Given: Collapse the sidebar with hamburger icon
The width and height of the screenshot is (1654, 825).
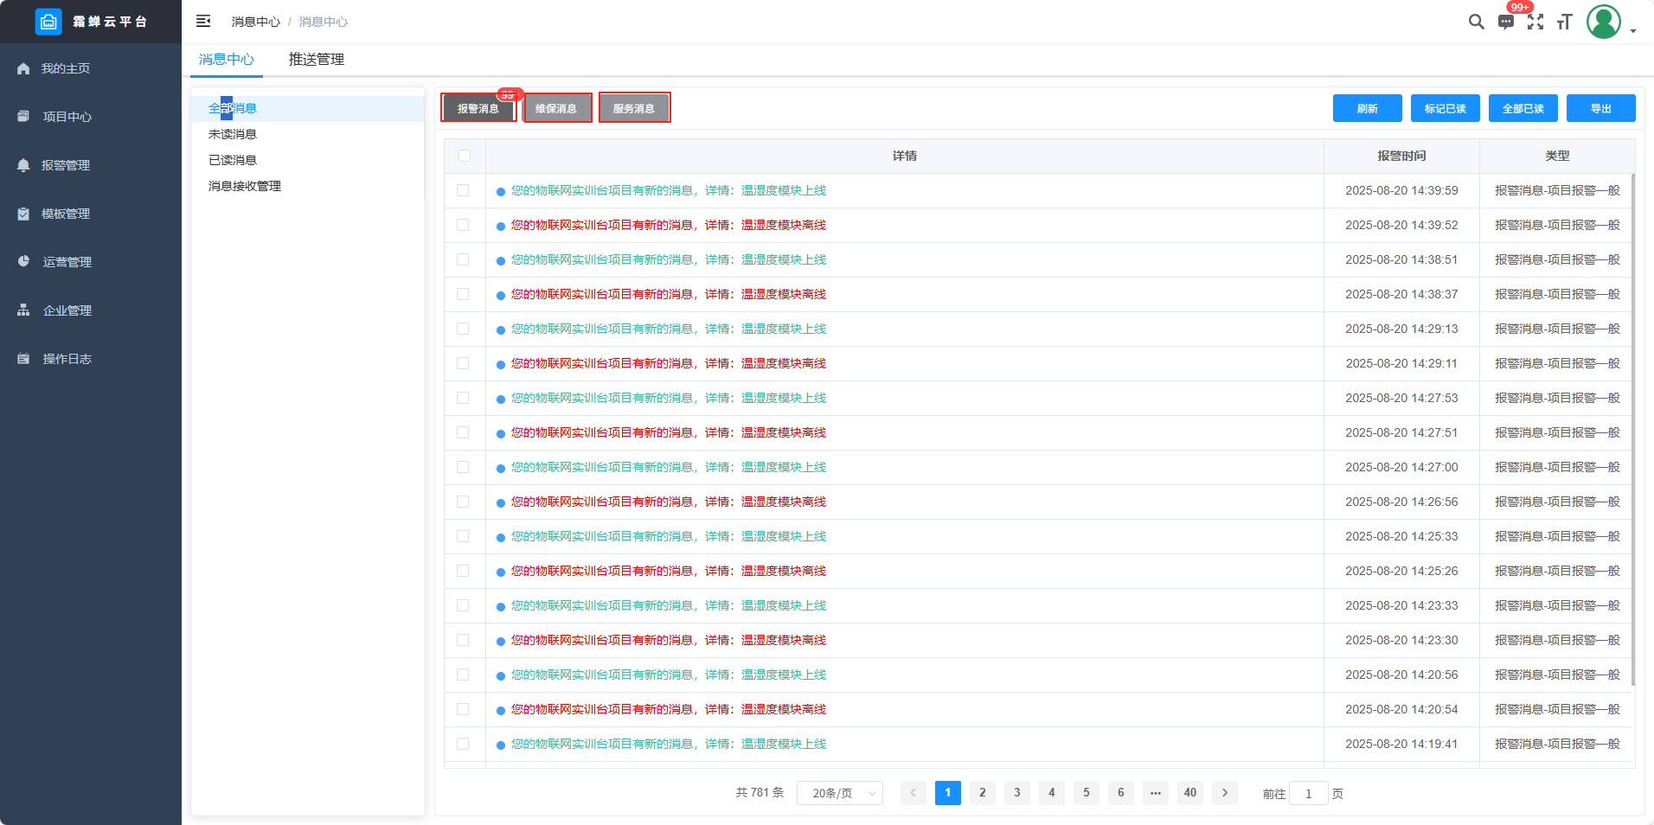Looking at the screenshot, I should pos(203,21).
